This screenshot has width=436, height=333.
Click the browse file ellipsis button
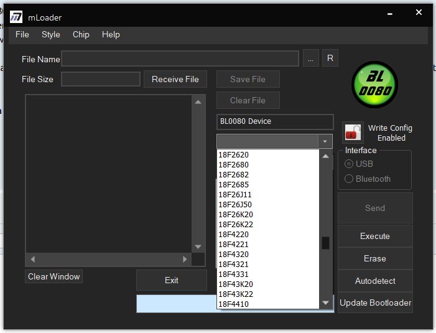pyautogui.click(x=311, y=59)
